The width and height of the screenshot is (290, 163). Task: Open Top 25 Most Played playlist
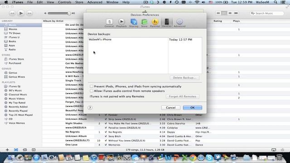click(x=20, y=115)
